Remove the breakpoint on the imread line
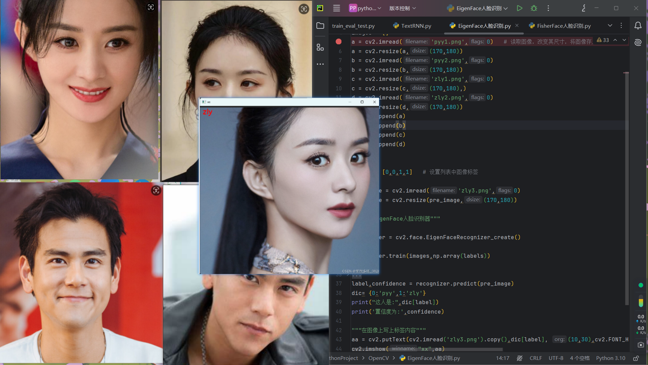Viewport: 648px width, 365px height. click(x=338, y=42)
